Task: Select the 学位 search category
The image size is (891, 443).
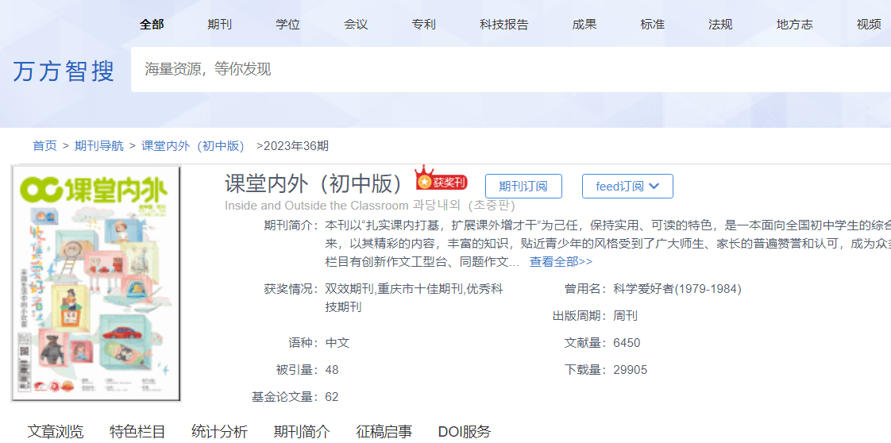Action: pyautogui.click(x=287, y=25)
